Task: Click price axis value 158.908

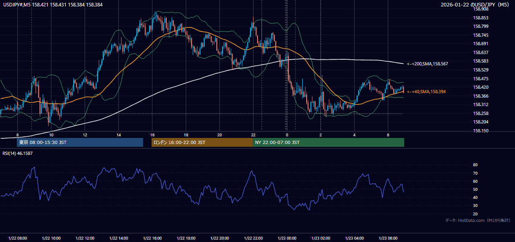Action: pyautogui.click(x=481, y=9)
